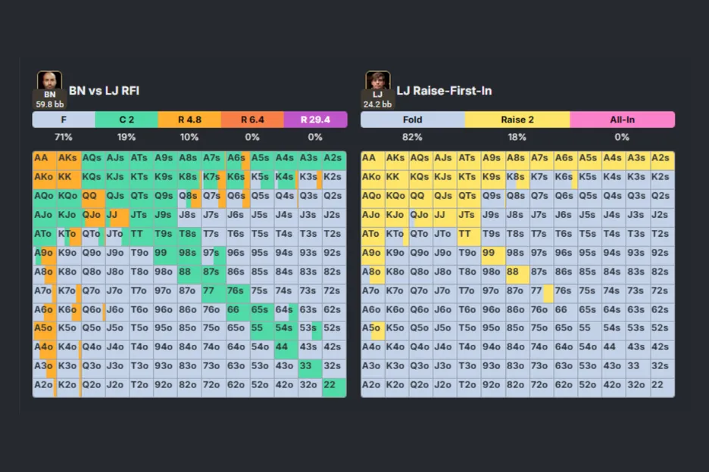Click the BN player avatar icon

49,82
